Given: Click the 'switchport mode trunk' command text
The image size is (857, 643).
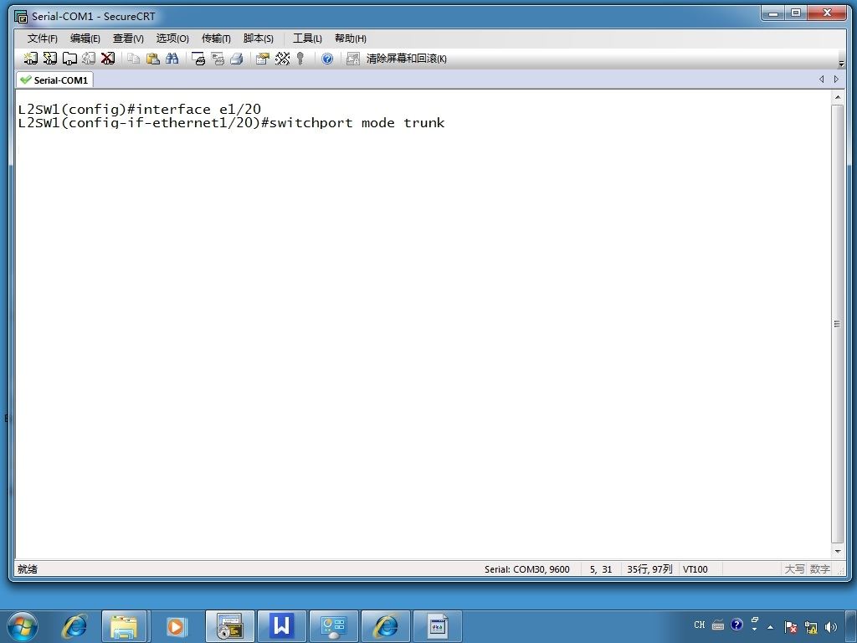Looking at the screenshot, I should [357, 122].
